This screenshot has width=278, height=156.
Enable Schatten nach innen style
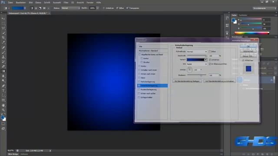[x=139, y=70]
